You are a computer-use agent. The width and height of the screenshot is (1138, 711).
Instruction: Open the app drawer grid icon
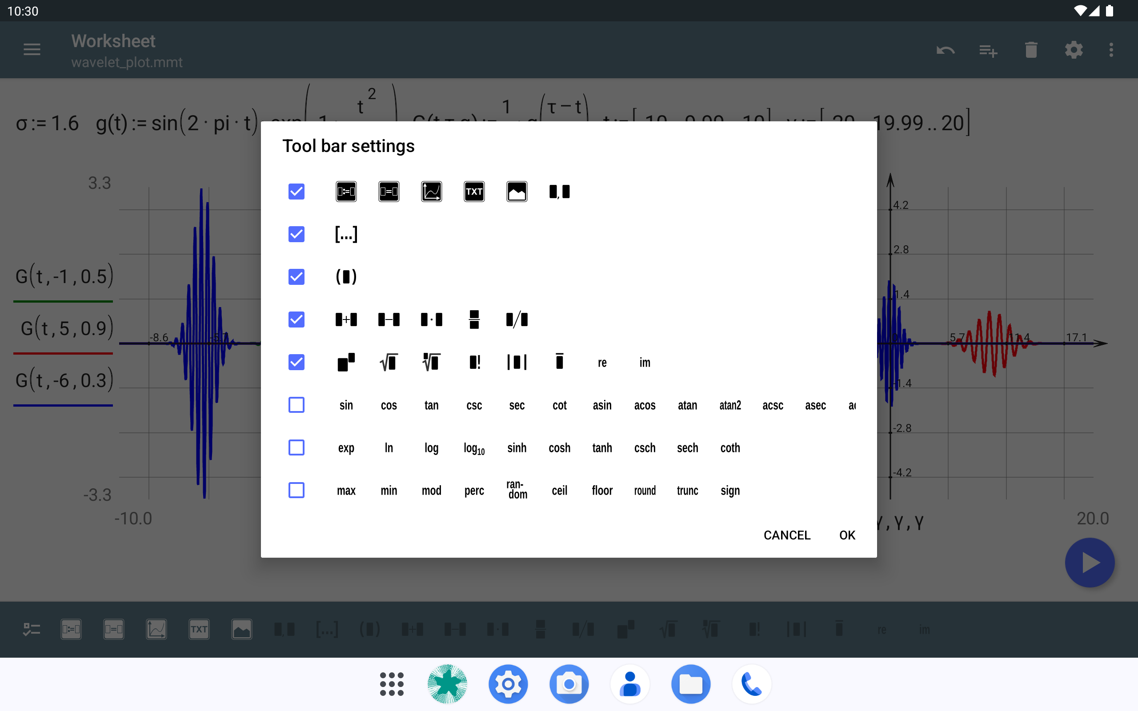(392, 684)
